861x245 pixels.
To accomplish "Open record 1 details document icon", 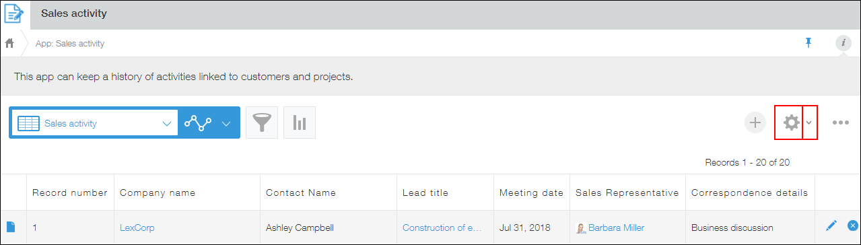I will tap(11, 227).
